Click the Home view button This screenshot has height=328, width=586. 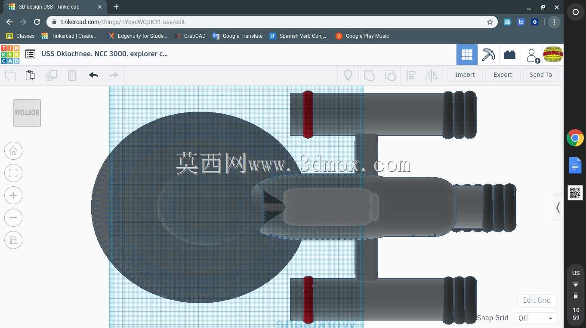click(x=13, y=151)
